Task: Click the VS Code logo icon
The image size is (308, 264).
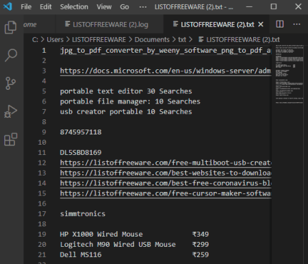Action: point(8,6)
